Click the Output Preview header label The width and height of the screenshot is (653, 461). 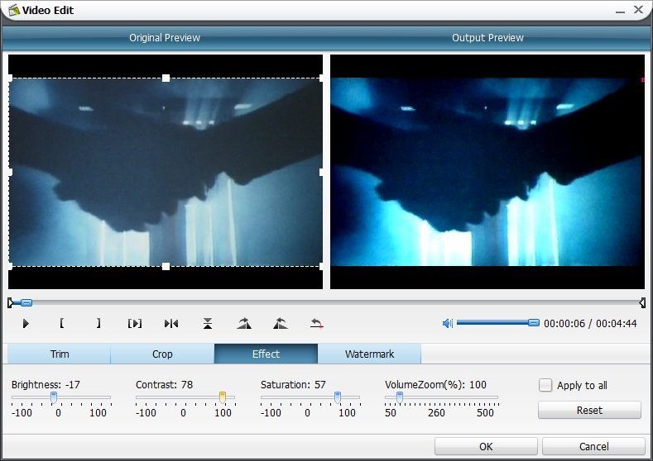tap(487, 38)
